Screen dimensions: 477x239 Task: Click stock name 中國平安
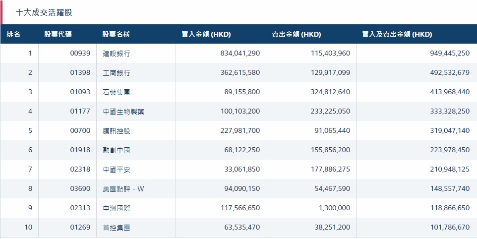(x=117, y=170)
